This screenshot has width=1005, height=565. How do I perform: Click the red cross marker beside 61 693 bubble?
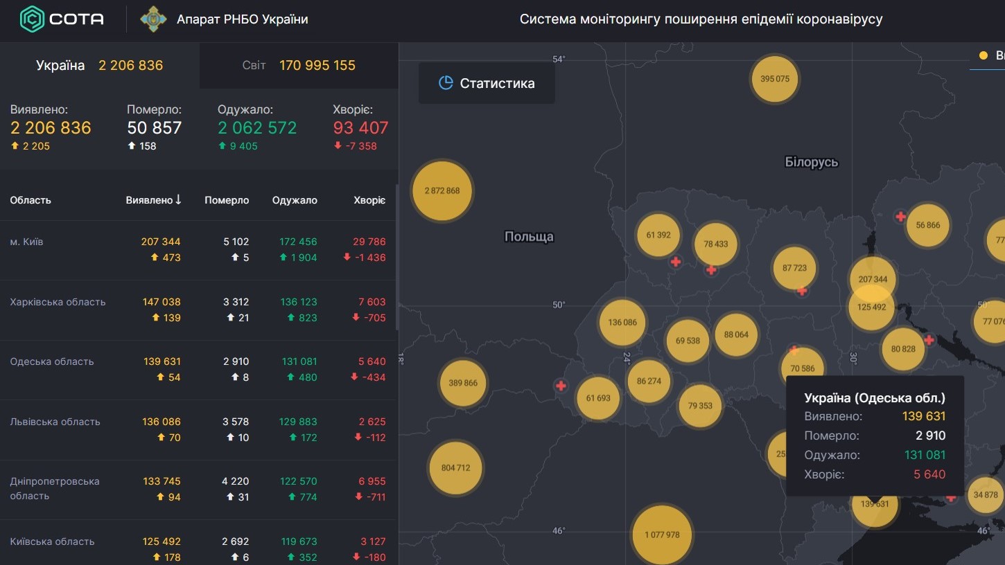point(561,386)
